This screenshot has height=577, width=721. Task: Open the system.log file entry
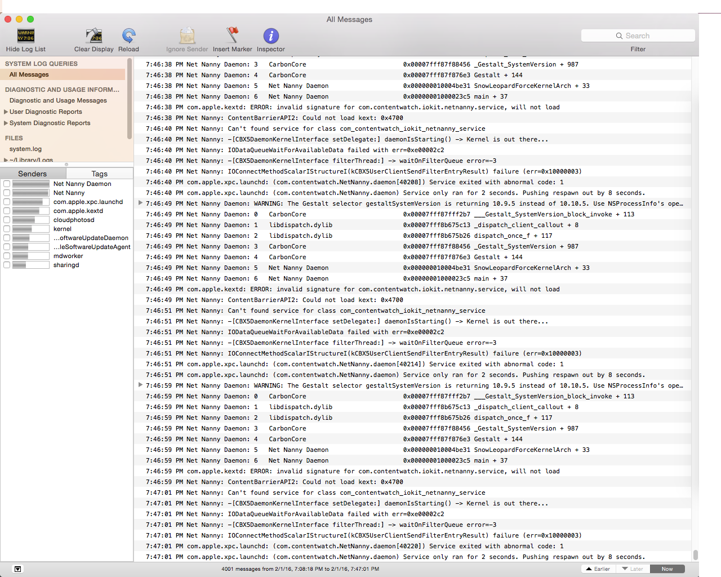point(25,149)
